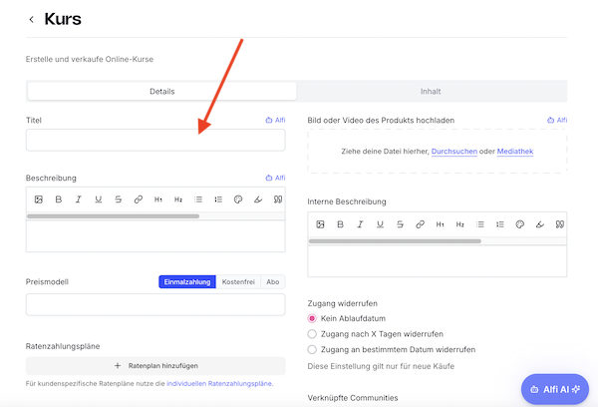Switch to the Details tab

[x=162, y=91]
